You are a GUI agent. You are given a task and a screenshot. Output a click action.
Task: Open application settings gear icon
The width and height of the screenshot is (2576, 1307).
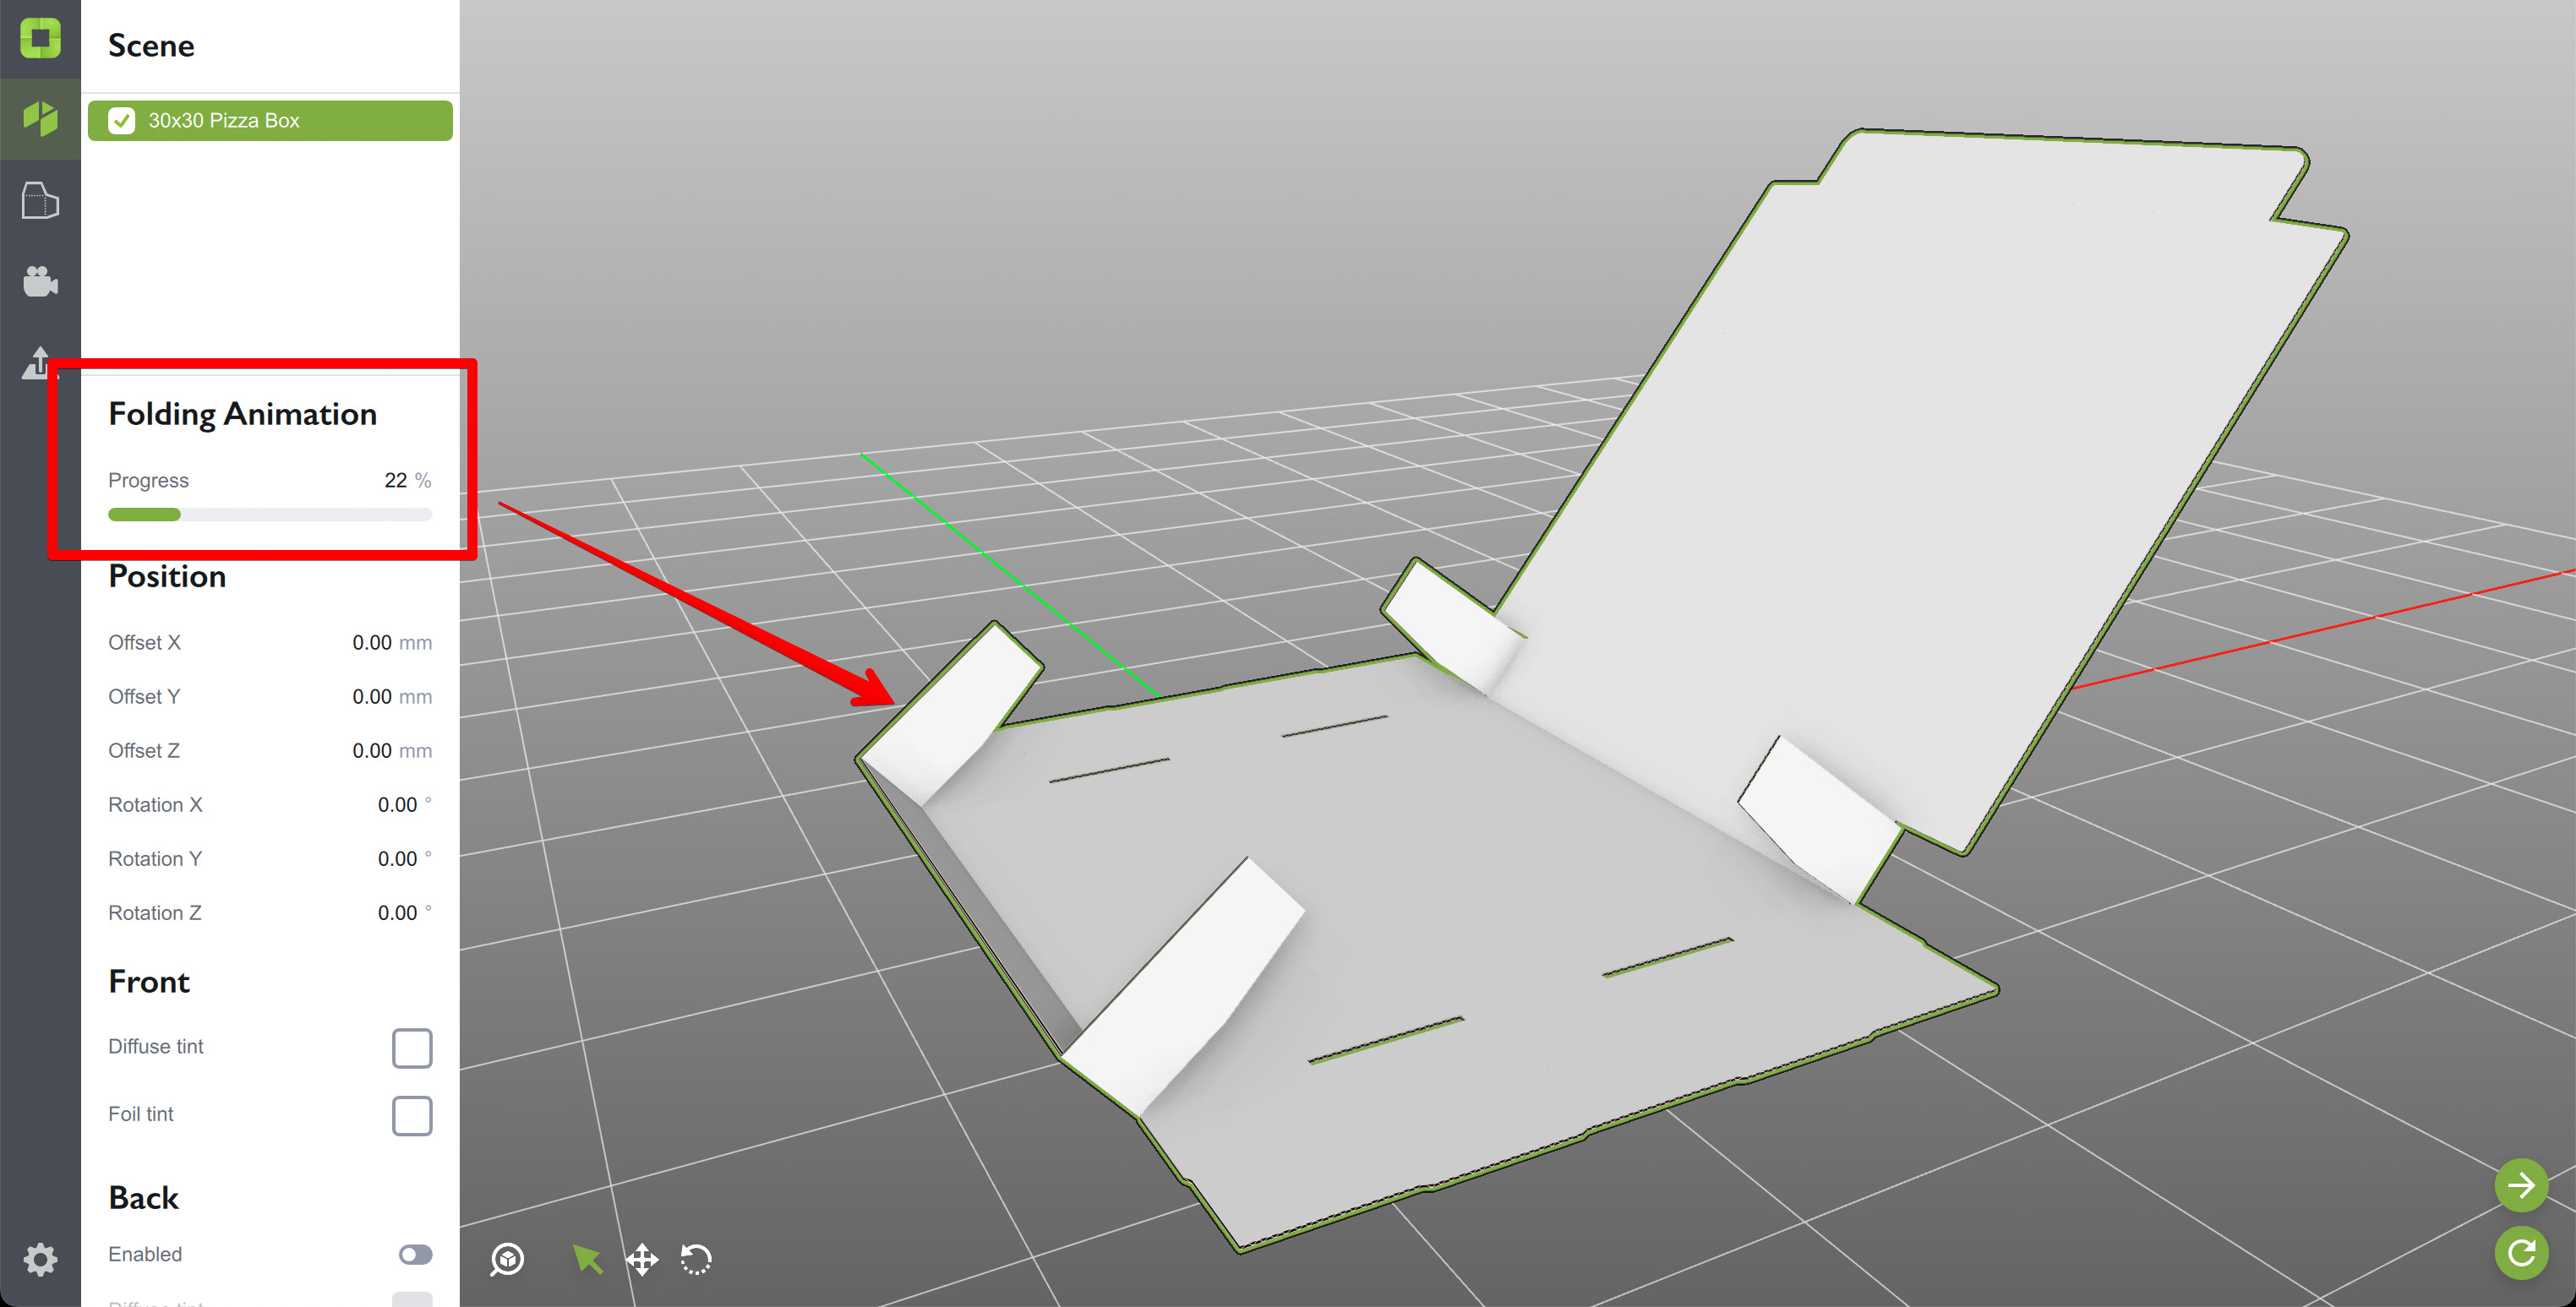pyautogui.click(x=40, y=1259)
